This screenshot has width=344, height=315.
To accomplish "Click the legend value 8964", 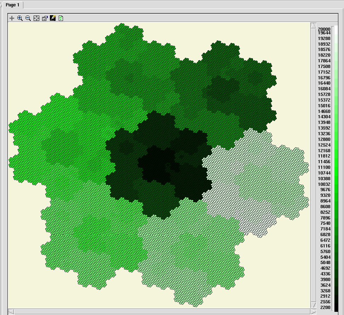I will tap(325, 201).
